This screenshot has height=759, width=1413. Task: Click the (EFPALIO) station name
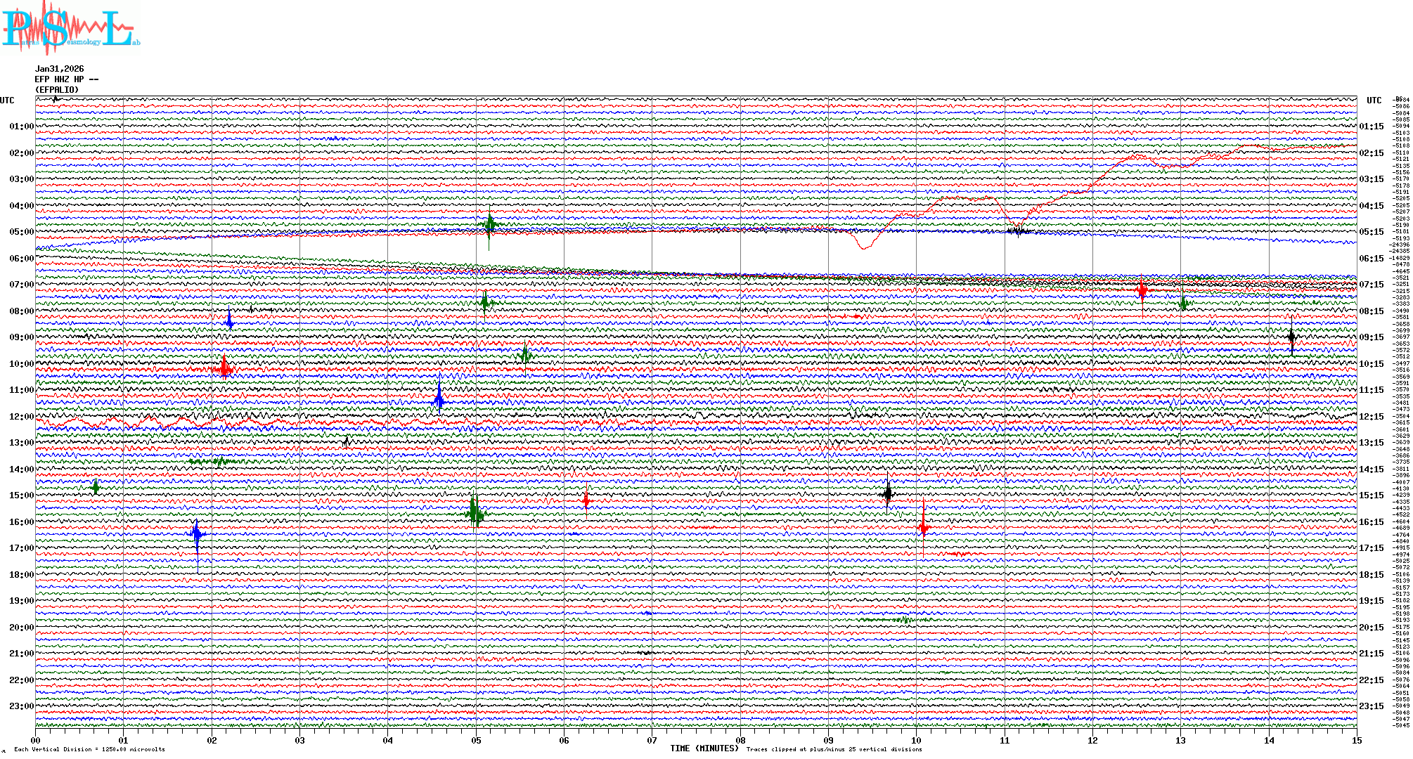[x=57, y=90]
